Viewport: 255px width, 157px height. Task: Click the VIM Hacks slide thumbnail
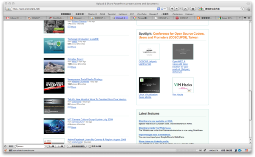183,85
